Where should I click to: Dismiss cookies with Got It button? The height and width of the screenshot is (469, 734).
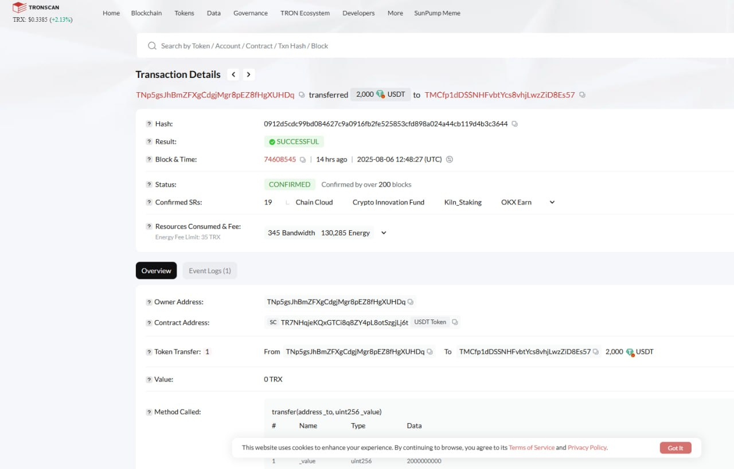point(676,448)
